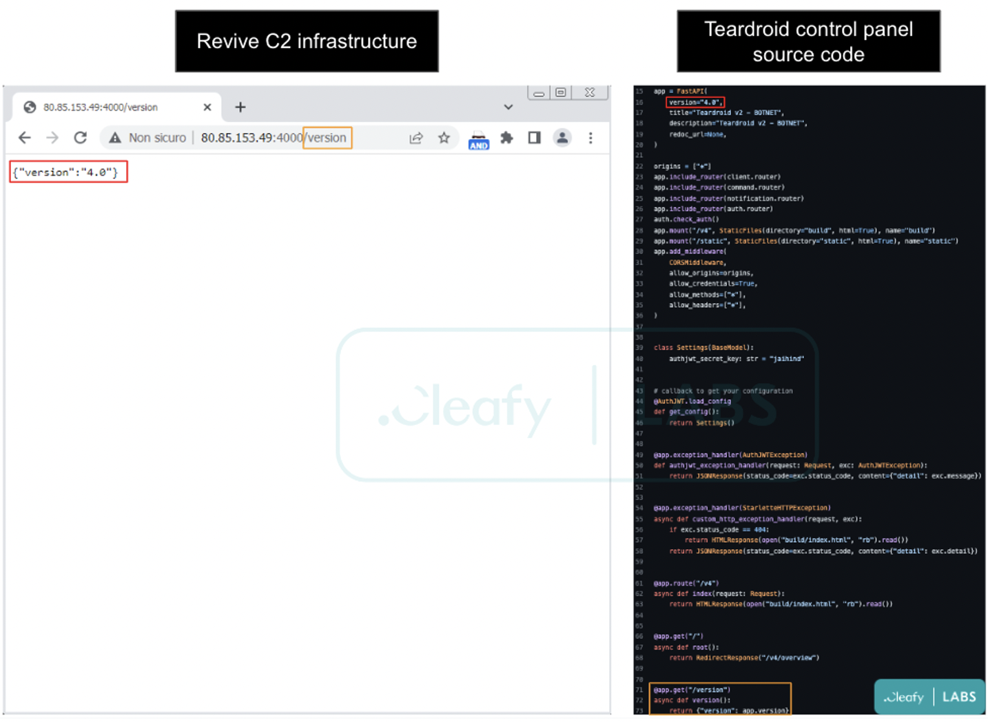Click the allow_credentials=True, code line

[x=712, y=284]
